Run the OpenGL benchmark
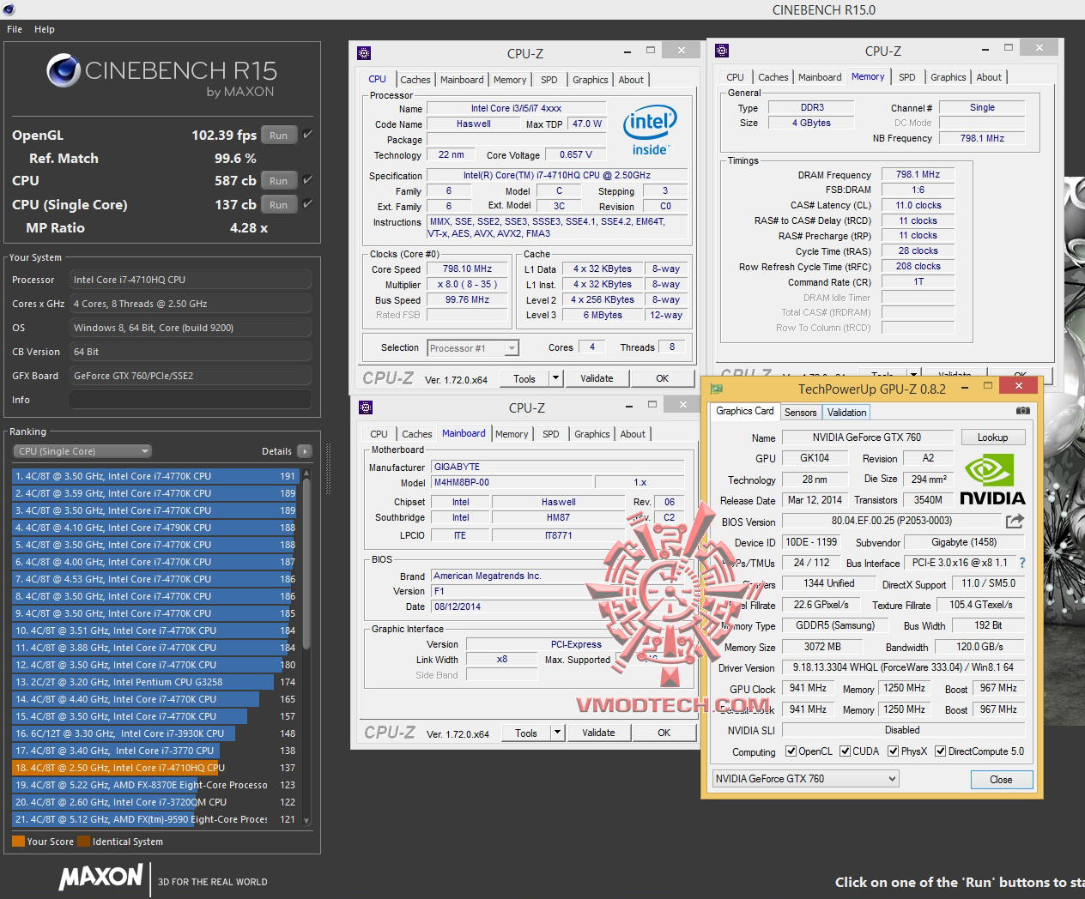1085x899 pixels. [x=279, y=136]
